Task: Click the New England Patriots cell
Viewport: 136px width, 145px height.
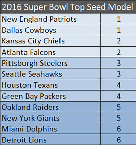Action: pos(50,19)
